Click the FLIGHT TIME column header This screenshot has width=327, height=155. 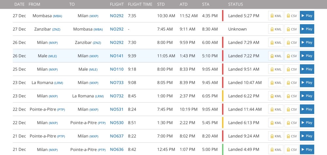pyautogui.click(x=140, y=5)
